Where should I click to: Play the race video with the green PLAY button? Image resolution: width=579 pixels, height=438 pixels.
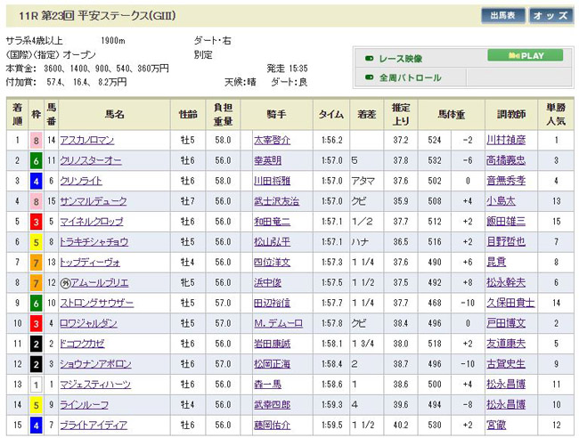coord(525,55)
